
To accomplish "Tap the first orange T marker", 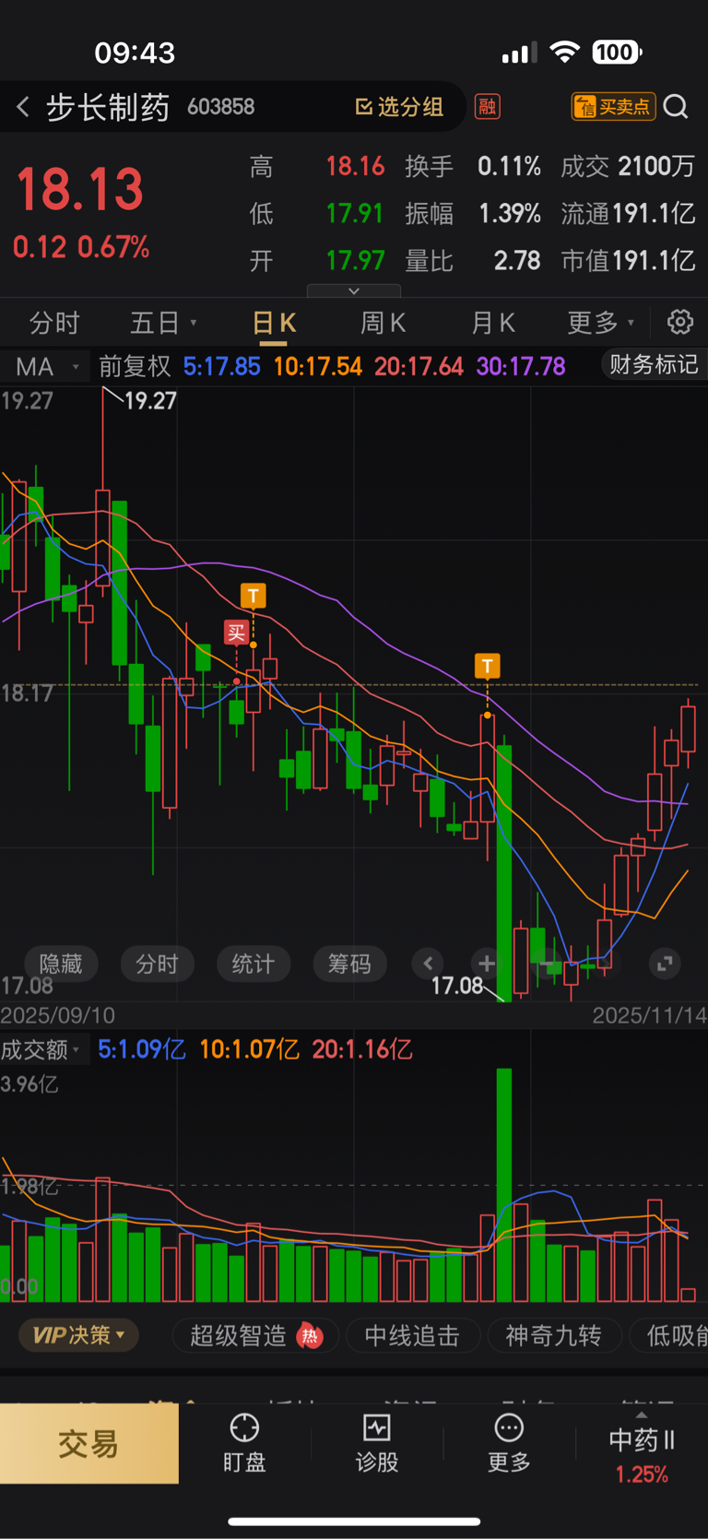I will 254,596.
